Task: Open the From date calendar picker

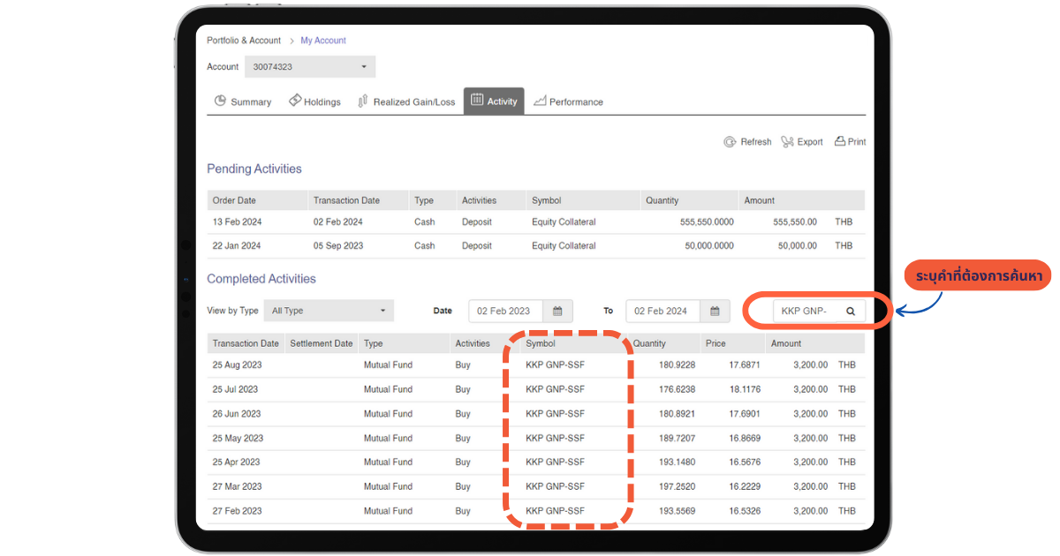Action: (557, 311)
